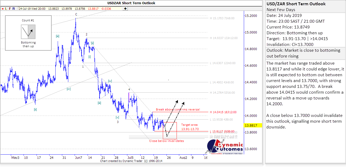Click the Close below invalidates label
The width and height of the screenshot is (346, 167).
(x=167, y=141)
